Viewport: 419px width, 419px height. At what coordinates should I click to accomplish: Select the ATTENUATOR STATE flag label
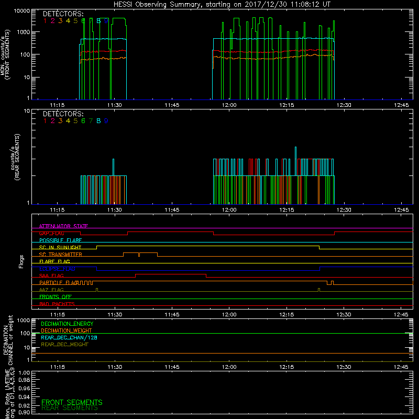click(x=63, y=226)
